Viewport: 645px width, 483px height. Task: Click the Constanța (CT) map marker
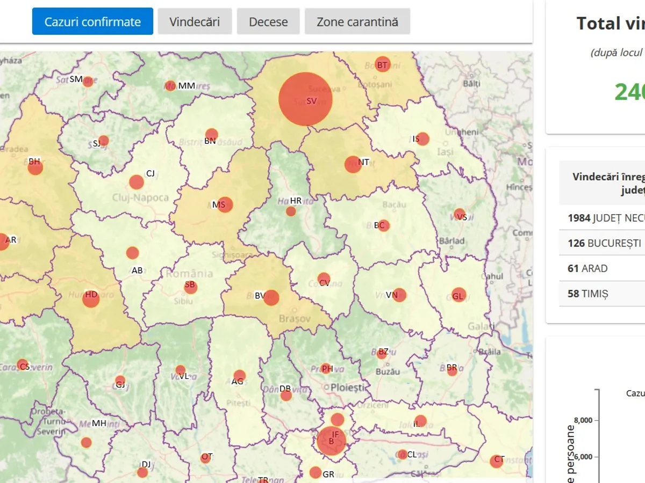(496, 461)
